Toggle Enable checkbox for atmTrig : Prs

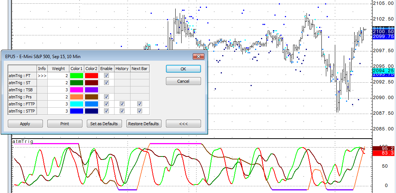click(106, 97)
